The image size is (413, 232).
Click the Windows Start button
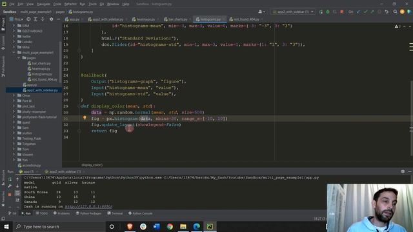pyautogui.click(x=6, y=226)
